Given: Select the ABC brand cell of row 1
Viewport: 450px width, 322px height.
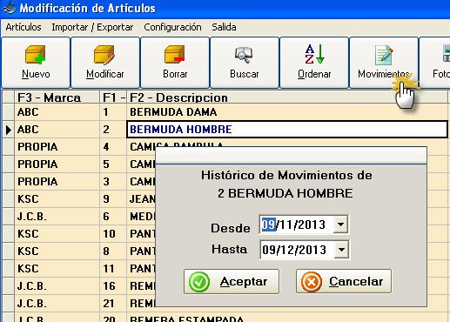Looking at the screenshot, I should [57, 112].
